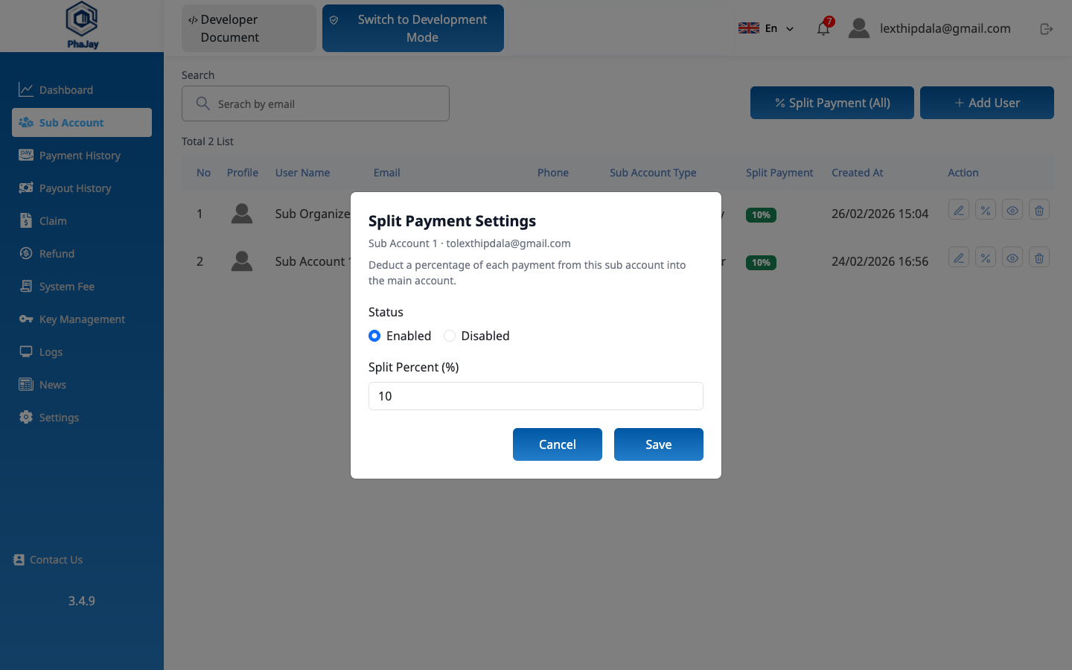Viewport: 1072px width, 670px height.
Task: Open News in sidebar
Action: tap(82, 385)
